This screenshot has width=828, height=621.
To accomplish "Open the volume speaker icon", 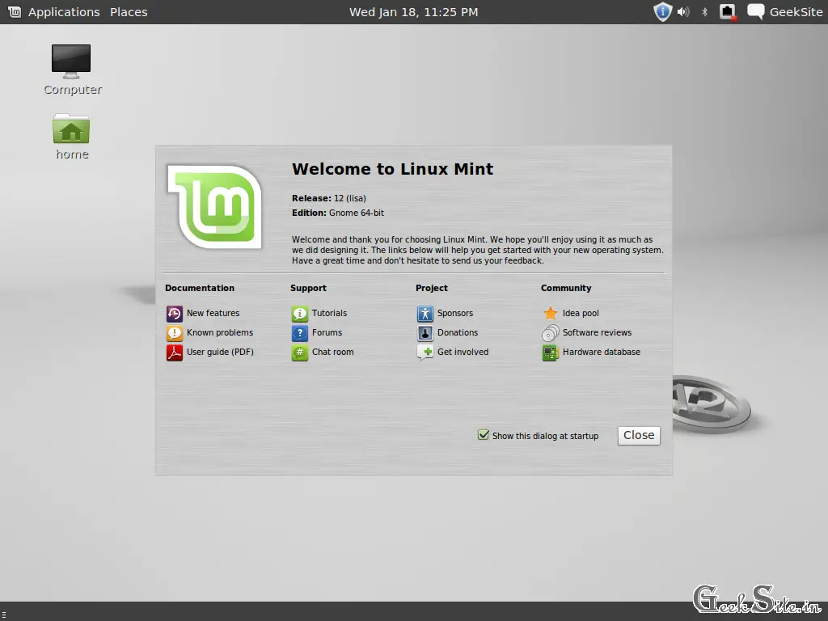I will [683, 11].
